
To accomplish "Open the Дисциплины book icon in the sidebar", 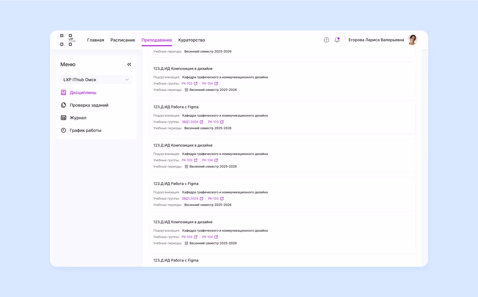I will pyautogui.click(x=64, y=93).
